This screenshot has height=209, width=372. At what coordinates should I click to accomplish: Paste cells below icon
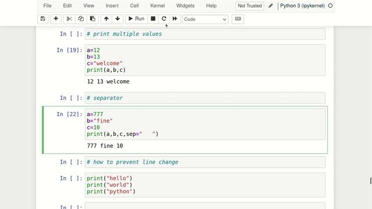pos(92,19)
